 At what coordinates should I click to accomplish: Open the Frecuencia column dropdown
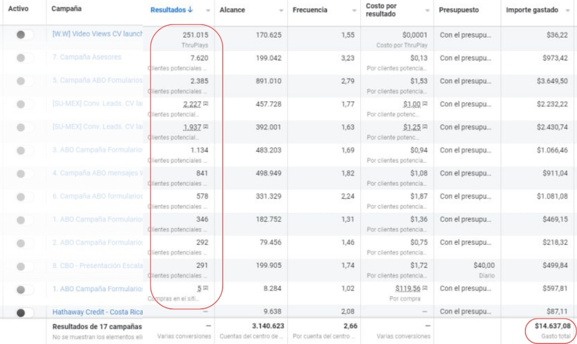pos(354,10)
